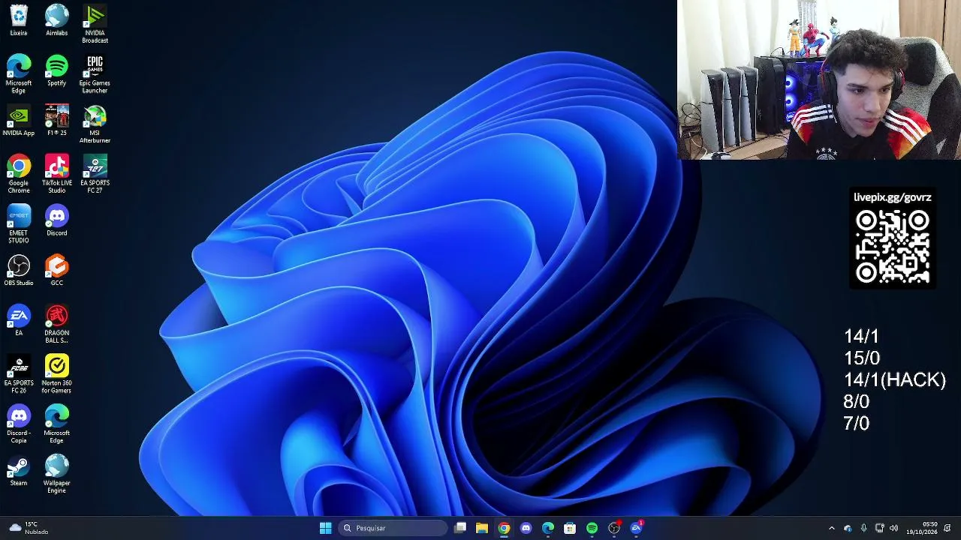Open the Epic Games Launcher shortcut
Viewport: 961px width, 540px height.
(x=95, y=74)
